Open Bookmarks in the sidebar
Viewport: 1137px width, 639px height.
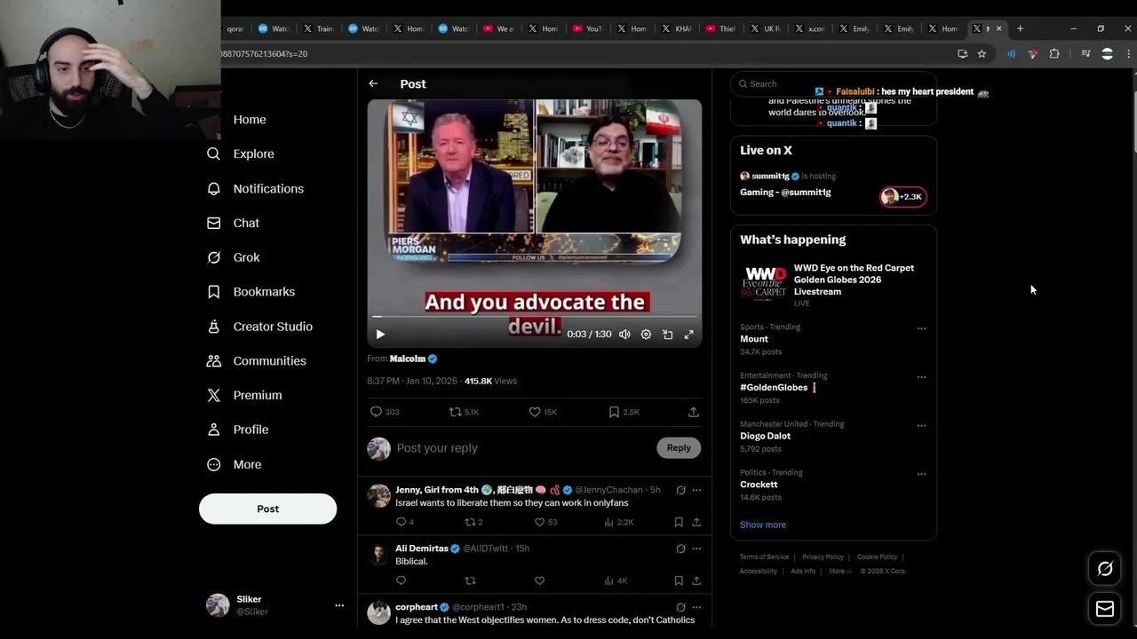point(264,292)
